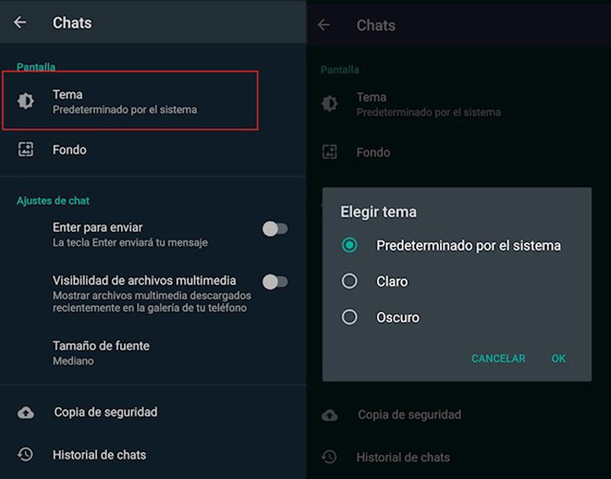Click the wallpaper icon in the dimmed panel
The width and height of the screenshot is (611, 479).
click(330, 152)
